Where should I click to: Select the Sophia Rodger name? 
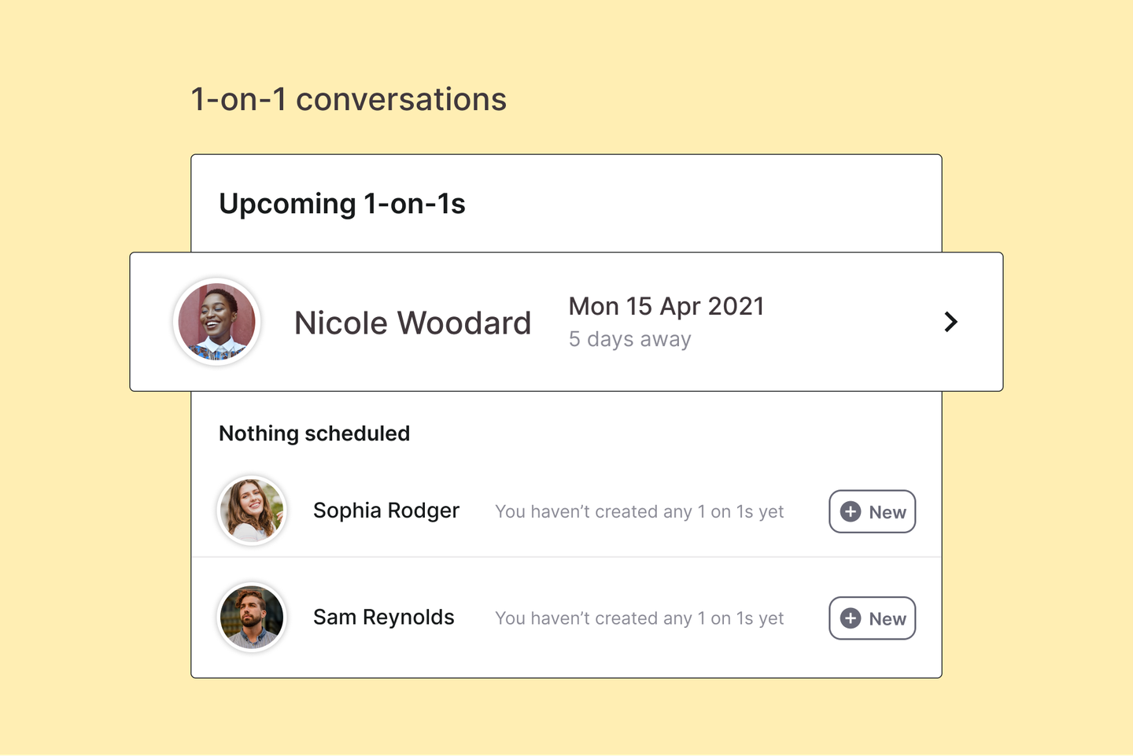coord(386,511)
